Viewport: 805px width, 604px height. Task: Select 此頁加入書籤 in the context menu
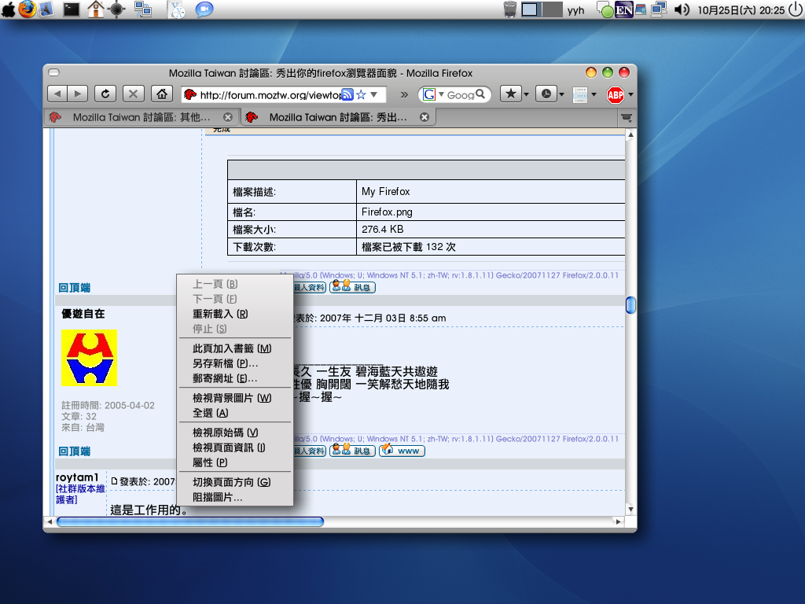click(231, 348)
